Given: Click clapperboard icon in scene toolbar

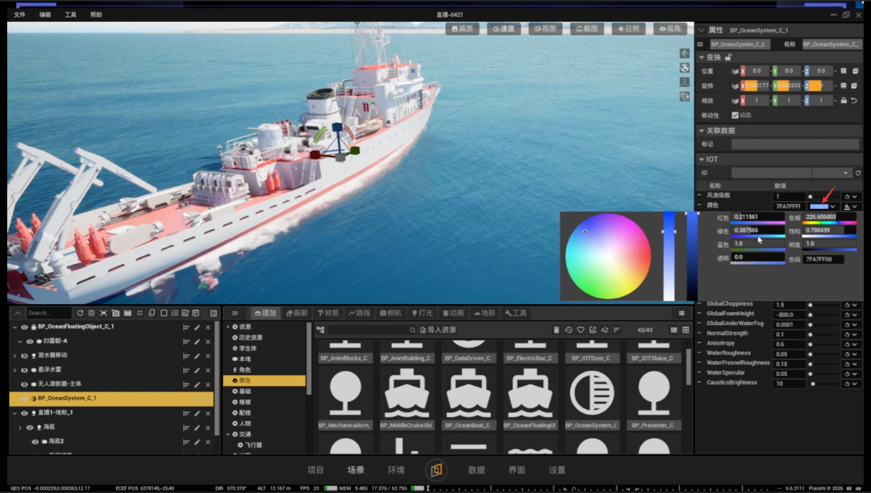Looking at the screenshot, I should pyautogui.click(x=127, y=313).
